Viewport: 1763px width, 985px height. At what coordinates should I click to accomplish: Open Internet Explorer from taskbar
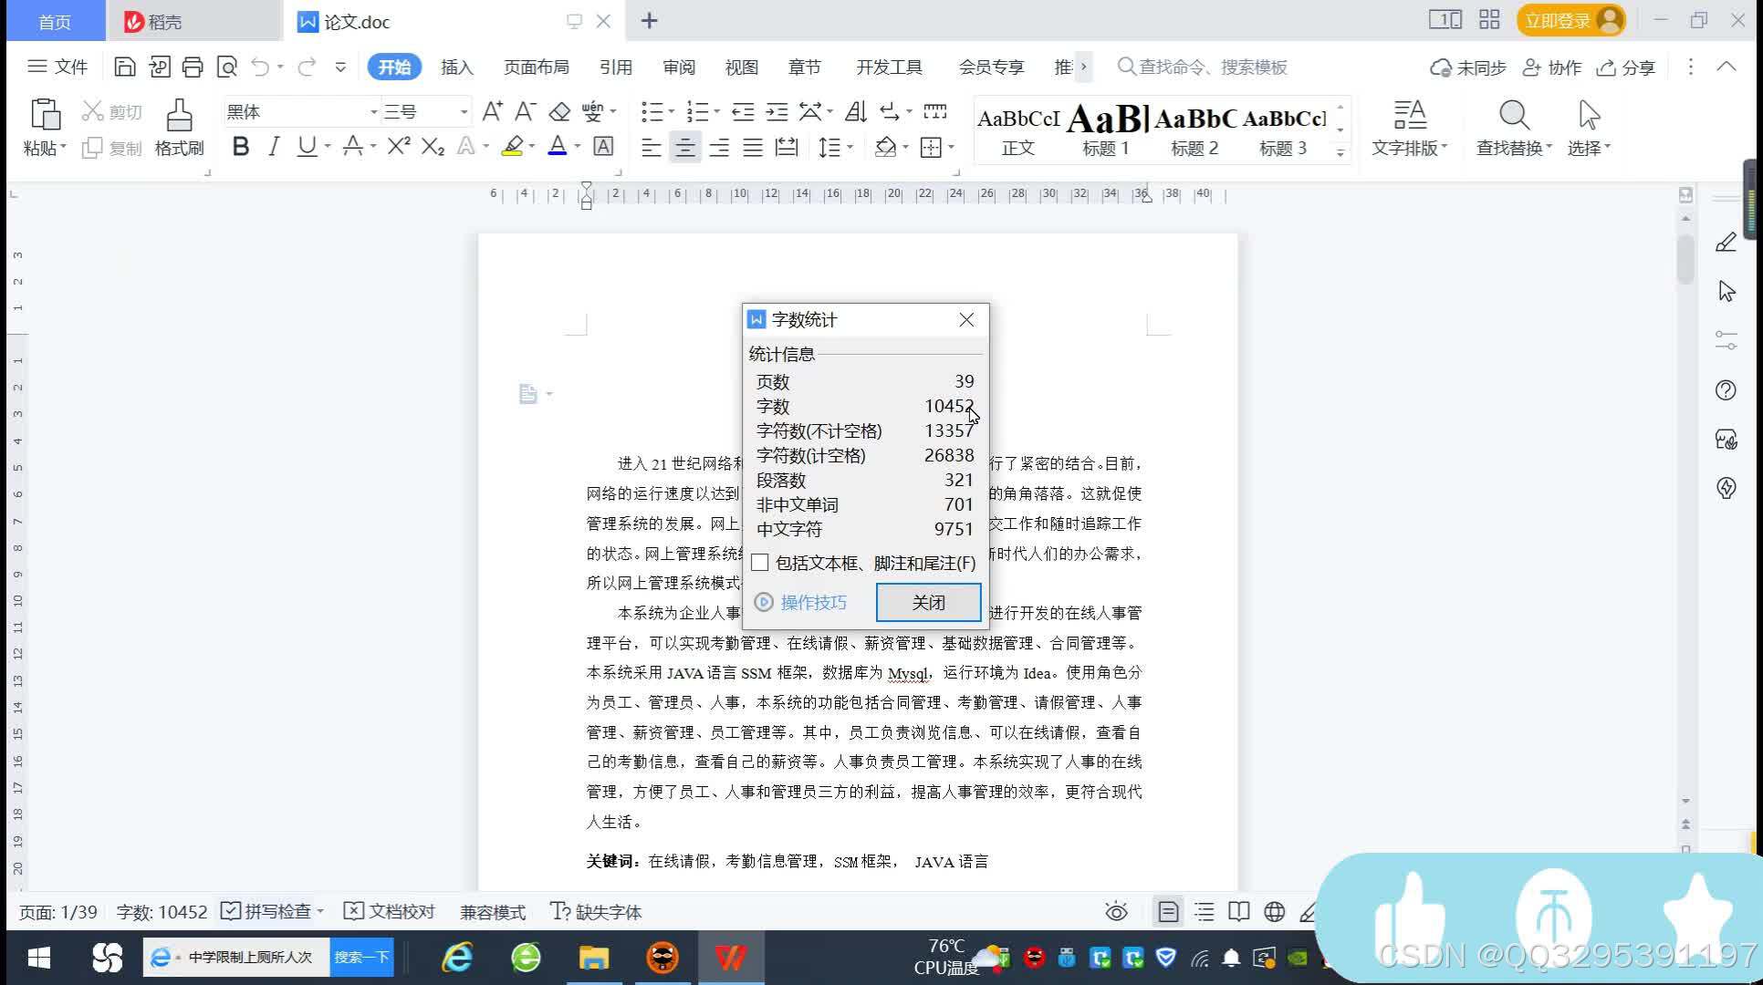457,958
